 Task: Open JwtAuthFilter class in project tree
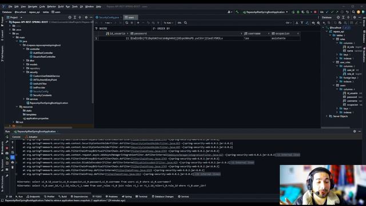coord(38,84)
